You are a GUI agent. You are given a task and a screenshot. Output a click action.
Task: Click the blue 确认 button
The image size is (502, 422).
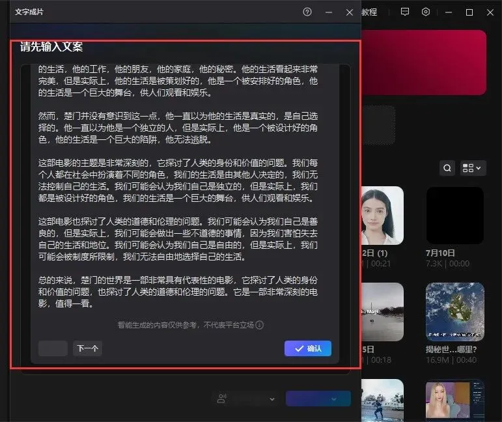click(x=308, y=348)
